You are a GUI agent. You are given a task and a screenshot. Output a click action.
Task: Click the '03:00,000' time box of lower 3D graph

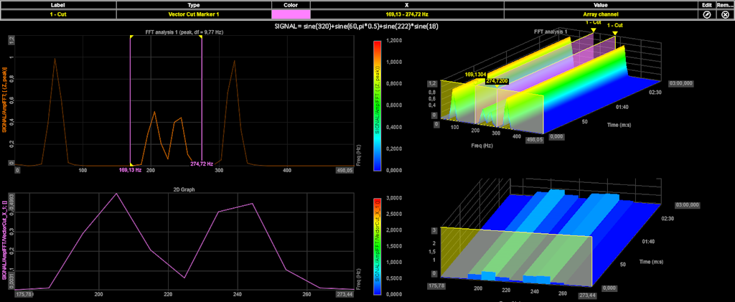tap(688, 205)
